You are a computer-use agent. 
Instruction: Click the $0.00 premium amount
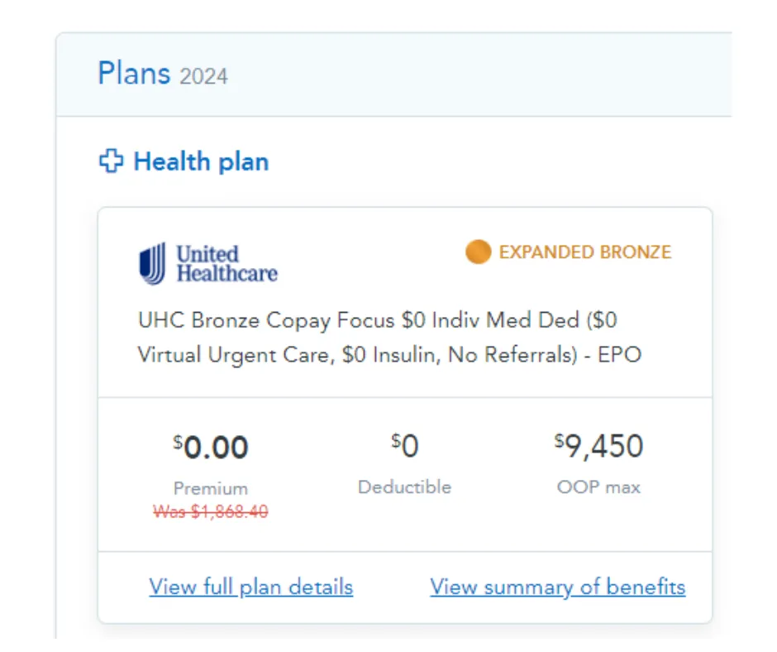(211, 448)
